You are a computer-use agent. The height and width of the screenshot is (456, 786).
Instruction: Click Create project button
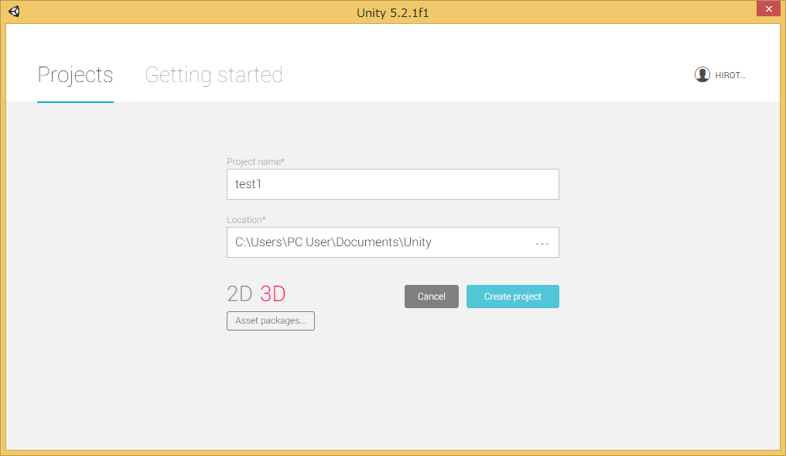(x=512, y=297)
